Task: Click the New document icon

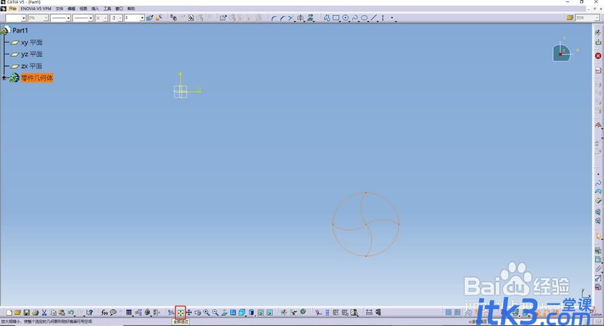Action: [9, 313]
